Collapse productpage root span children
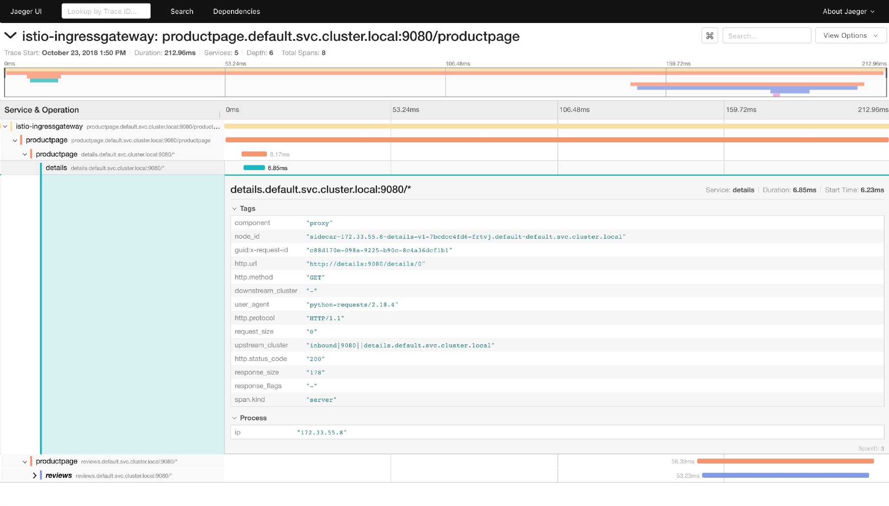This screenshot has height=506, width=889. tap(15, 140)
